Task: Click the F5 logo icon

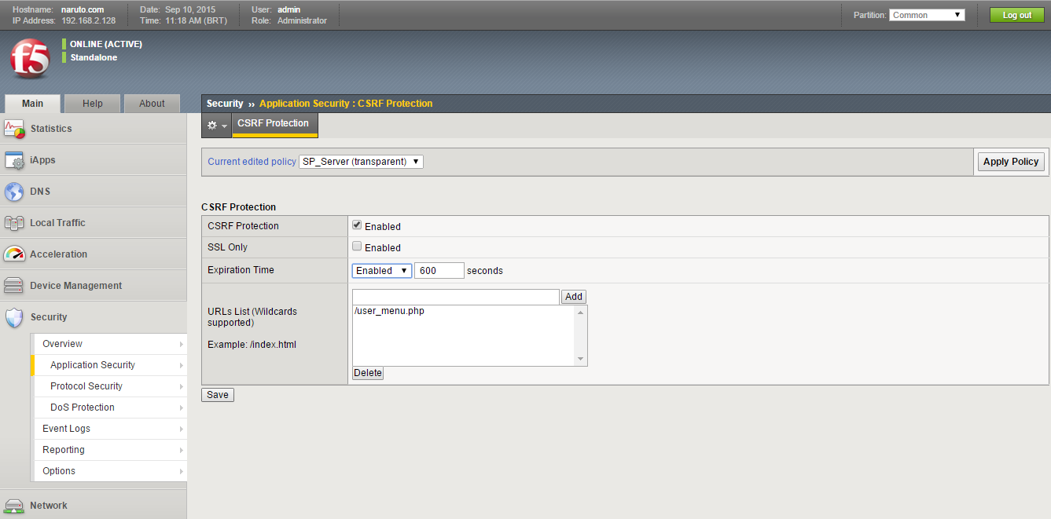Action: 29,60
